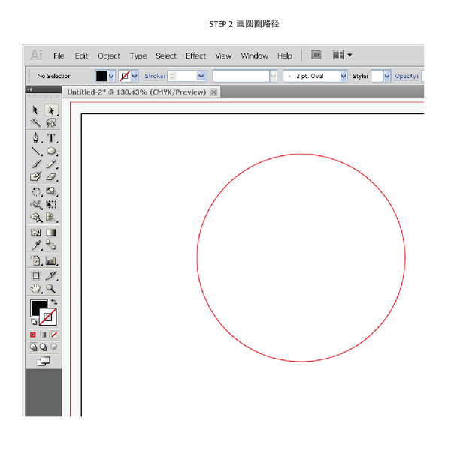Open the Object menu
Image resolution: width=466 pixels, height=451 pixels.
109,56
